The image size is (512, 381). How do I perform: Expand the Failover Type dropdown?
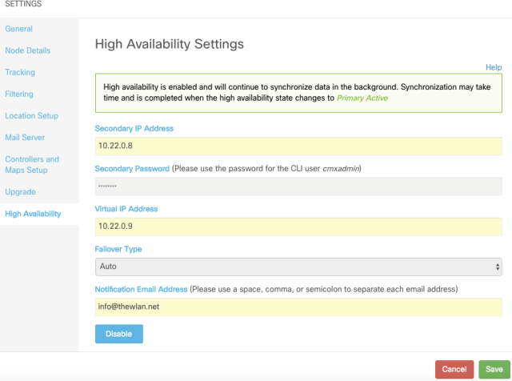[x=298, y=266]
